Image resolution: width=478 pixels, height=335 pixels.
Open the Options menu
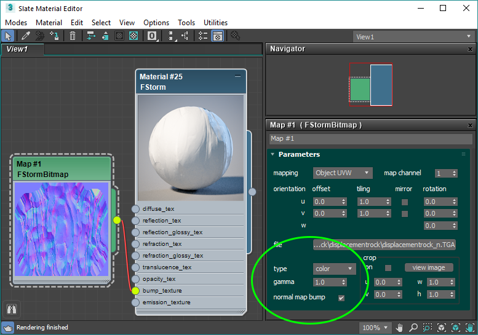[156, 23]
